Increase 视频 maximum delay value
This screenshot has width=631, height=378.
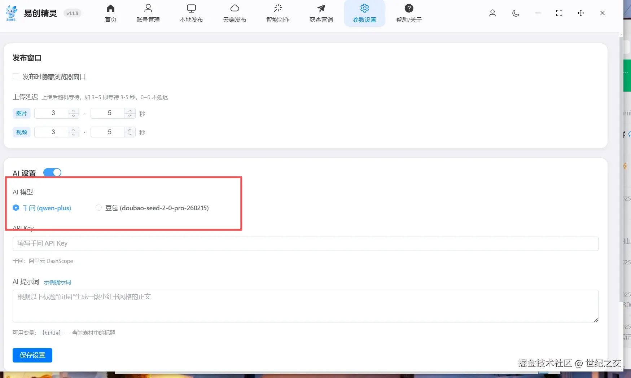pos(130,129)
